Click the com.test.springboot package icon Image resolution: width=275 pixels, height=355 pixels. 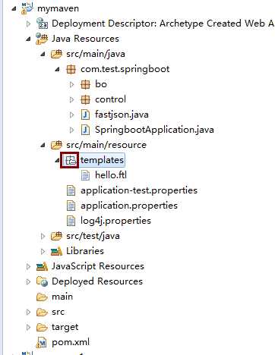[x=71, y=69]
